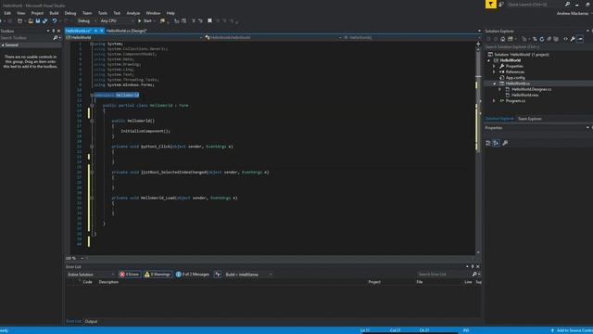Viewport: 593px width, 334px height.
Task: Click the Categorized icon in Properties panel
Action: coord(488,143)
